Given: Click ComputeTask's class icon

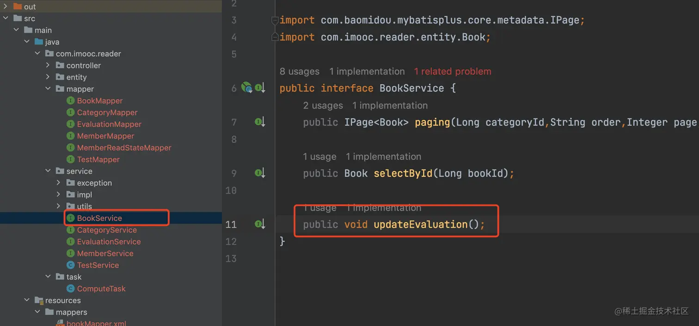Looking at the screenshot, I should point(71,289).
